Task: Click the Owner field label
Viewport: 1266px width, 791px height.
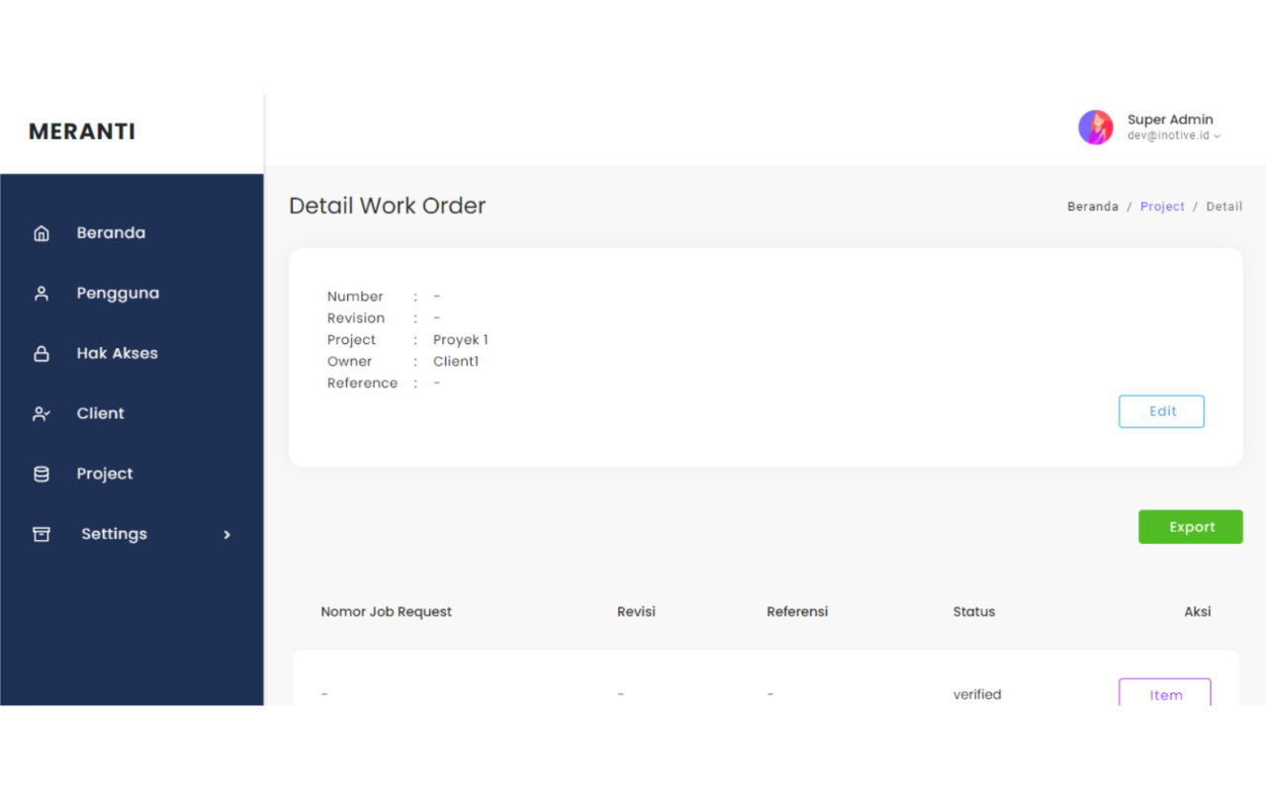Action: (350, 362)
